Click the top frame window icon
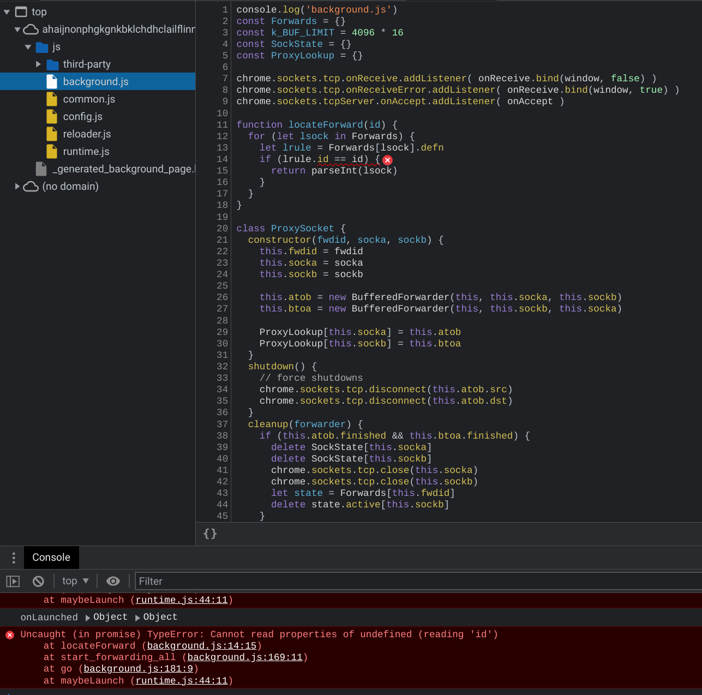Image resolution: width=702 pixels, height=695 pixels. tap(21, 12)
